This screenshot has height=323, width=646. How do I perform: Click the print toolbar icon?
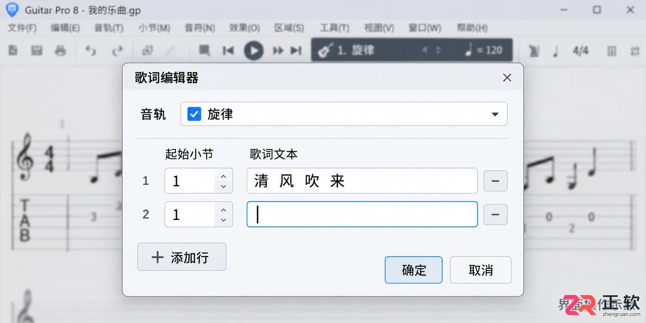click(x=61, y=50)
